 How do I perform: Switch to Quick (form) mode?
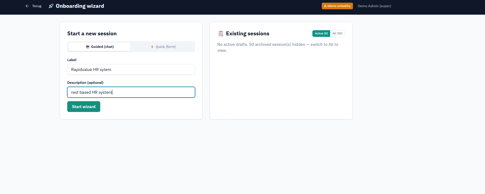(163, 47)
